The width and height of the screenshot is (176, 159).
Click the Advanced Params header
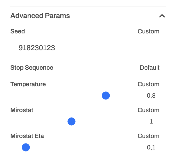click(40, 16)
